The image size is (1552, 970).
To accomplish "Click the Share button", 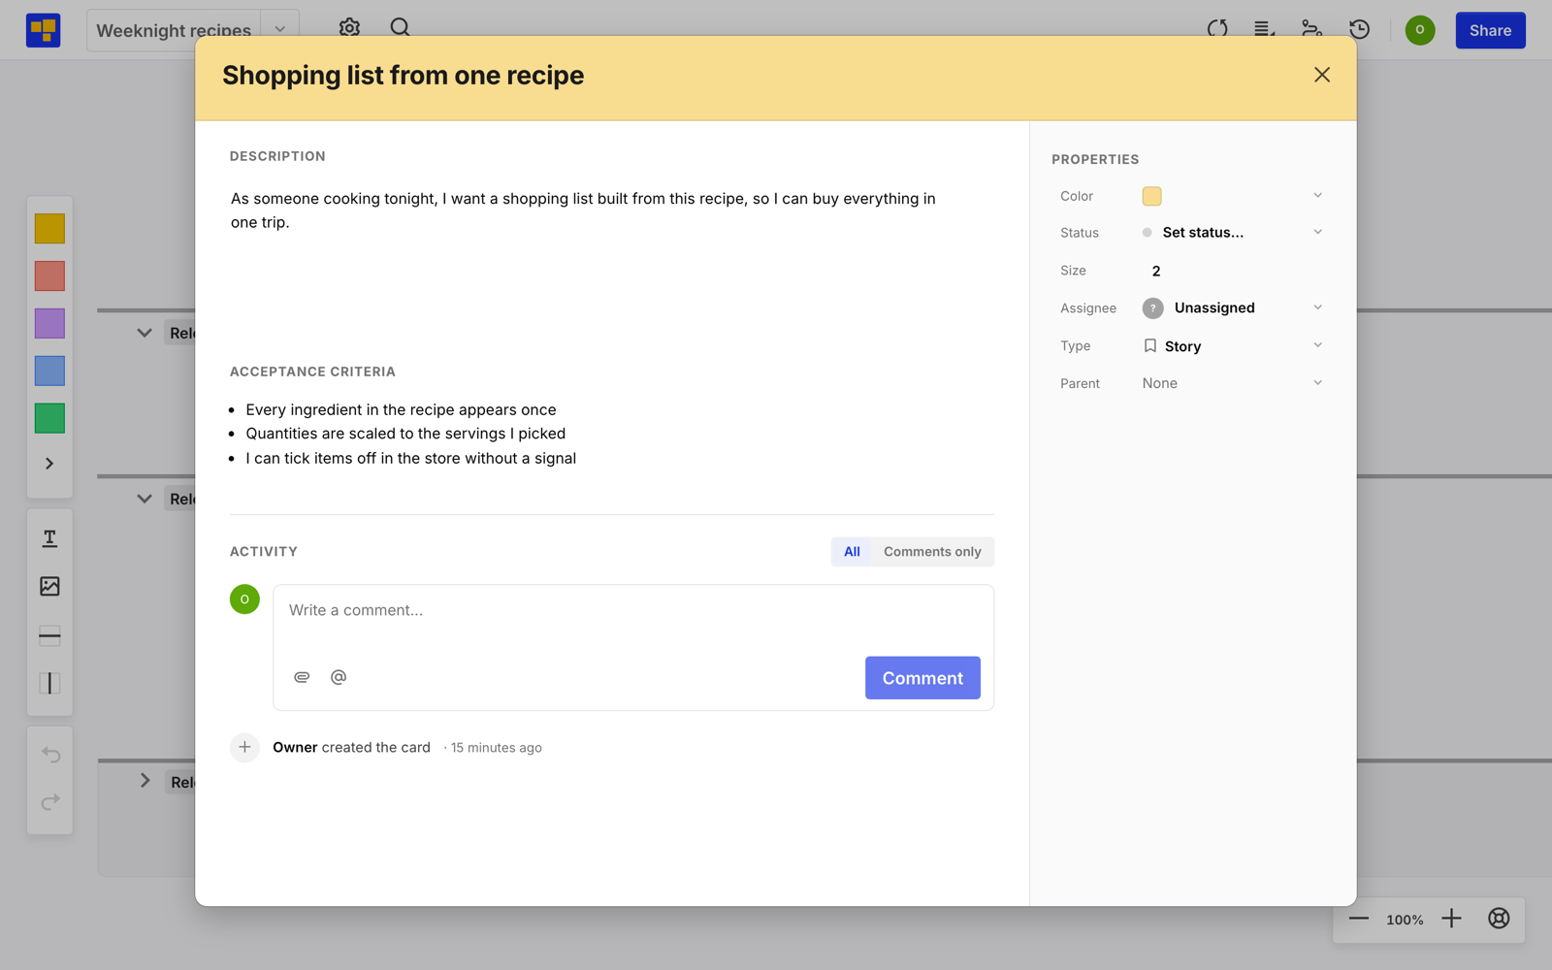I will (1490, 30).
